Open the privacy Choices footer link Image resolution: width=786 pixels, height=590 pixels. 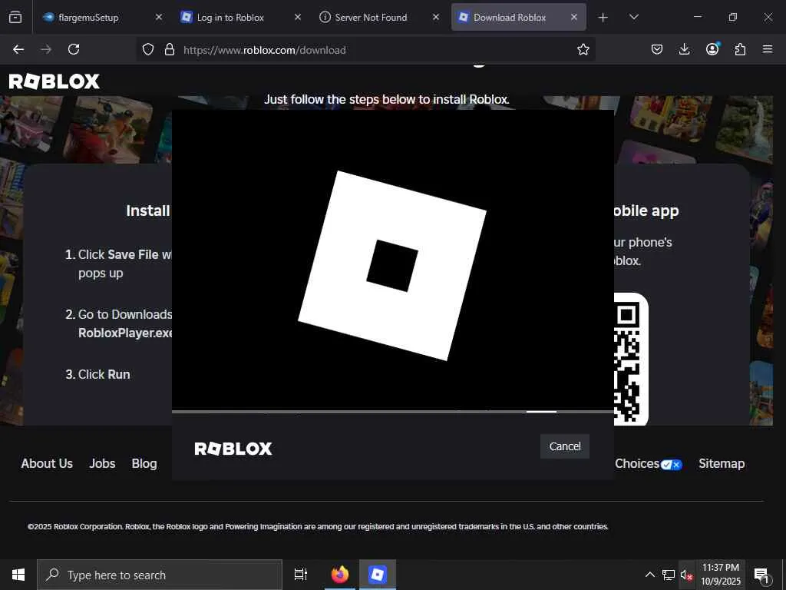point(649,463)
